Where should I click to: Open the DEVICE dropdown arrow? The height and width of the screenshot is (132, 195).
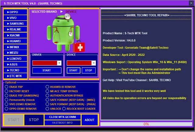tap(94, 63)
